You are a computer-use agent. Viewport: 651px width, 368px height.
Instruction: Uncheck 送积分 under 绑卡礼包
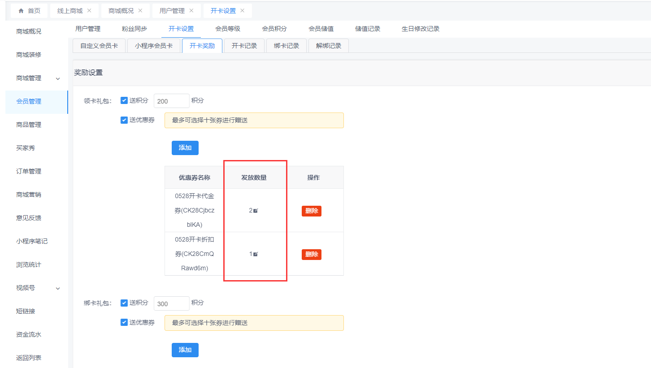click(124, 303)
